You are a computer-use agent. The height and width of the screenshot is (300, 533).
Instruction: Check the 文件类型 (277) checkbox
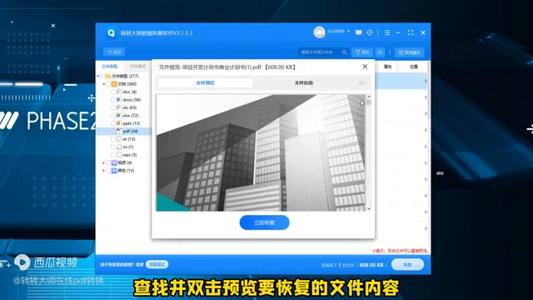point(102,76)
